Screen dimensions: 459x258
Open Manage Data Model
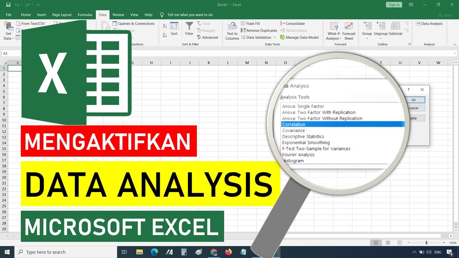point(299,37)
